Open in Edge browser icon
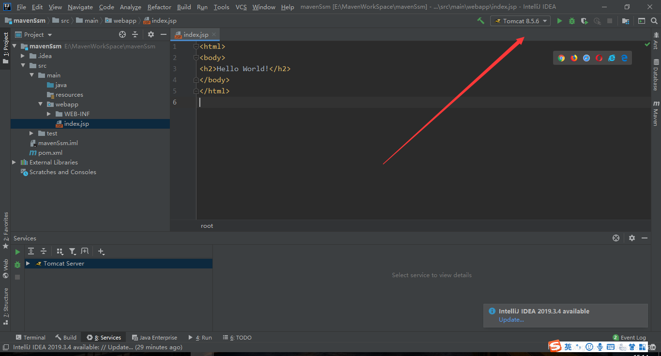The width and height of the screenshot is (661, 356). pos(624,58)
